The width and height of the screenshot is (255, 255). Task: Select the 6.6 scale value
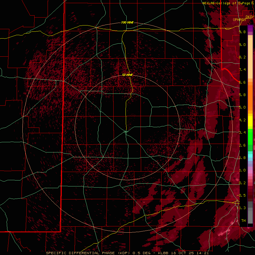click(242, 82)
